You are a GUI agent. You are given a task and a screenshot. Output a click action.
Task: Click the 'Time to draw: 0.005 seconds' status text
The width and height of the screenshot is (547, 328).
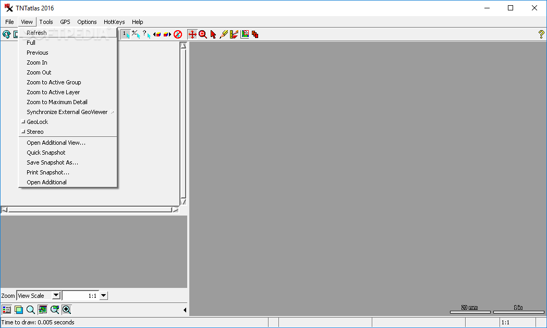(x=38, y=322)
